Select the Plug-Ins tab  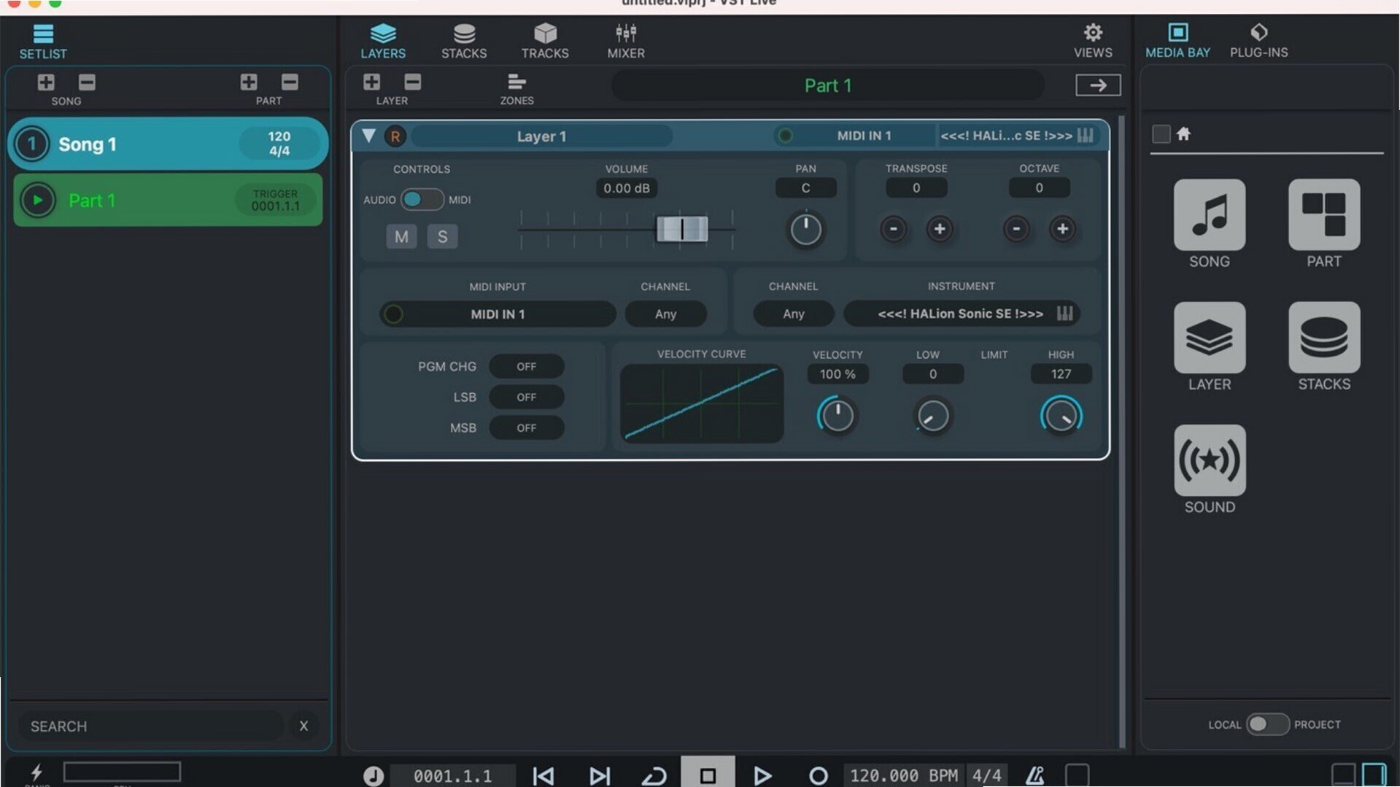pyautogui.click(x=1258, y=41)
